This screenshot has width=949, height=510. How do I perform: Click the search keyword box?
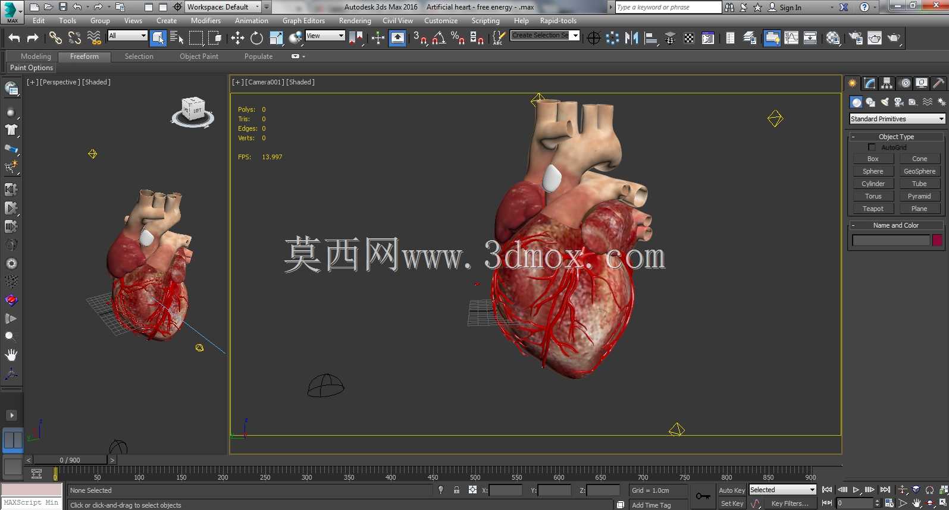668,7
